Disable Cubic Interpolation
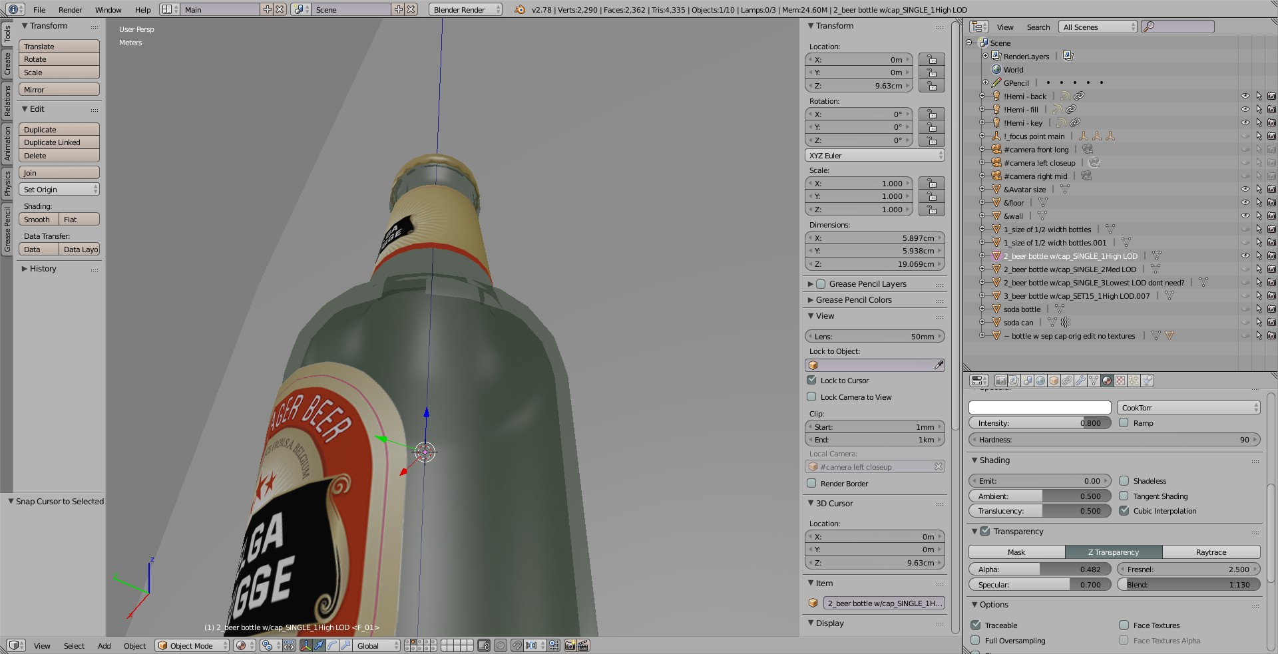The height and width of the screenshot is (654, 1278). [x=1124, y=510]
